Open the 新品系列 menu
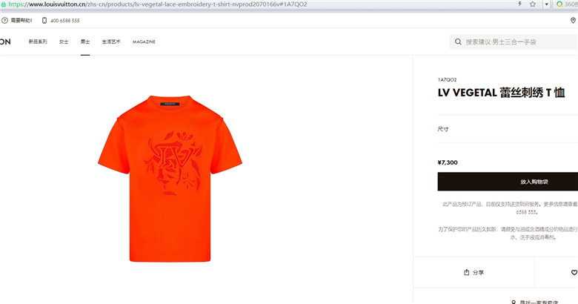This screenshot has width=578, height=304. (x=38, y=42)
